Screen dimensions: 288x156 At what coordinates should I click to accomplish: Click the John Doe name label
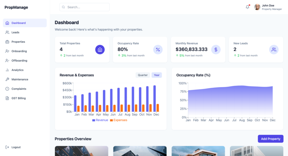pos(268,5)
